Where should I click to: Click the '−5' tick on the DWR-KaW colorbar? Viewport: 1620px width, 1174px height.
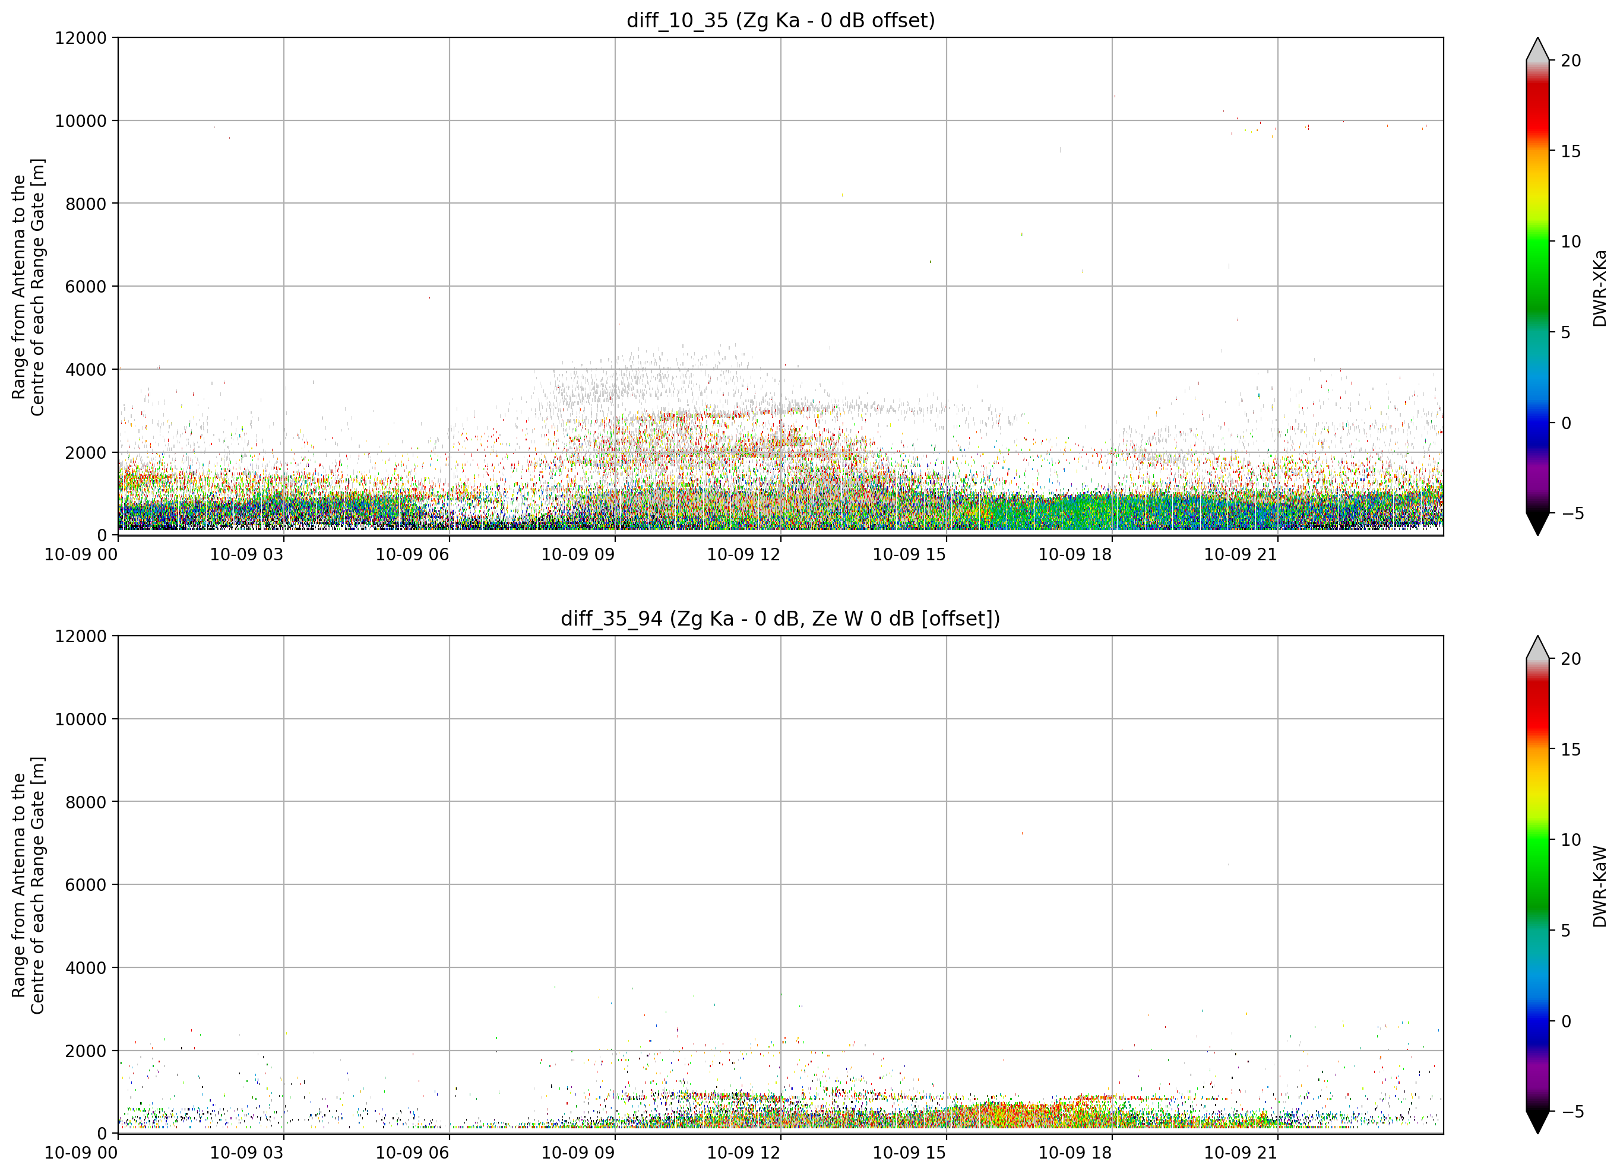pyautogui.click(x=1572, y=1112)
